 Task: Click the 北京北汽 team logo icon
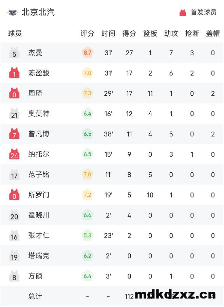(13, 13)
